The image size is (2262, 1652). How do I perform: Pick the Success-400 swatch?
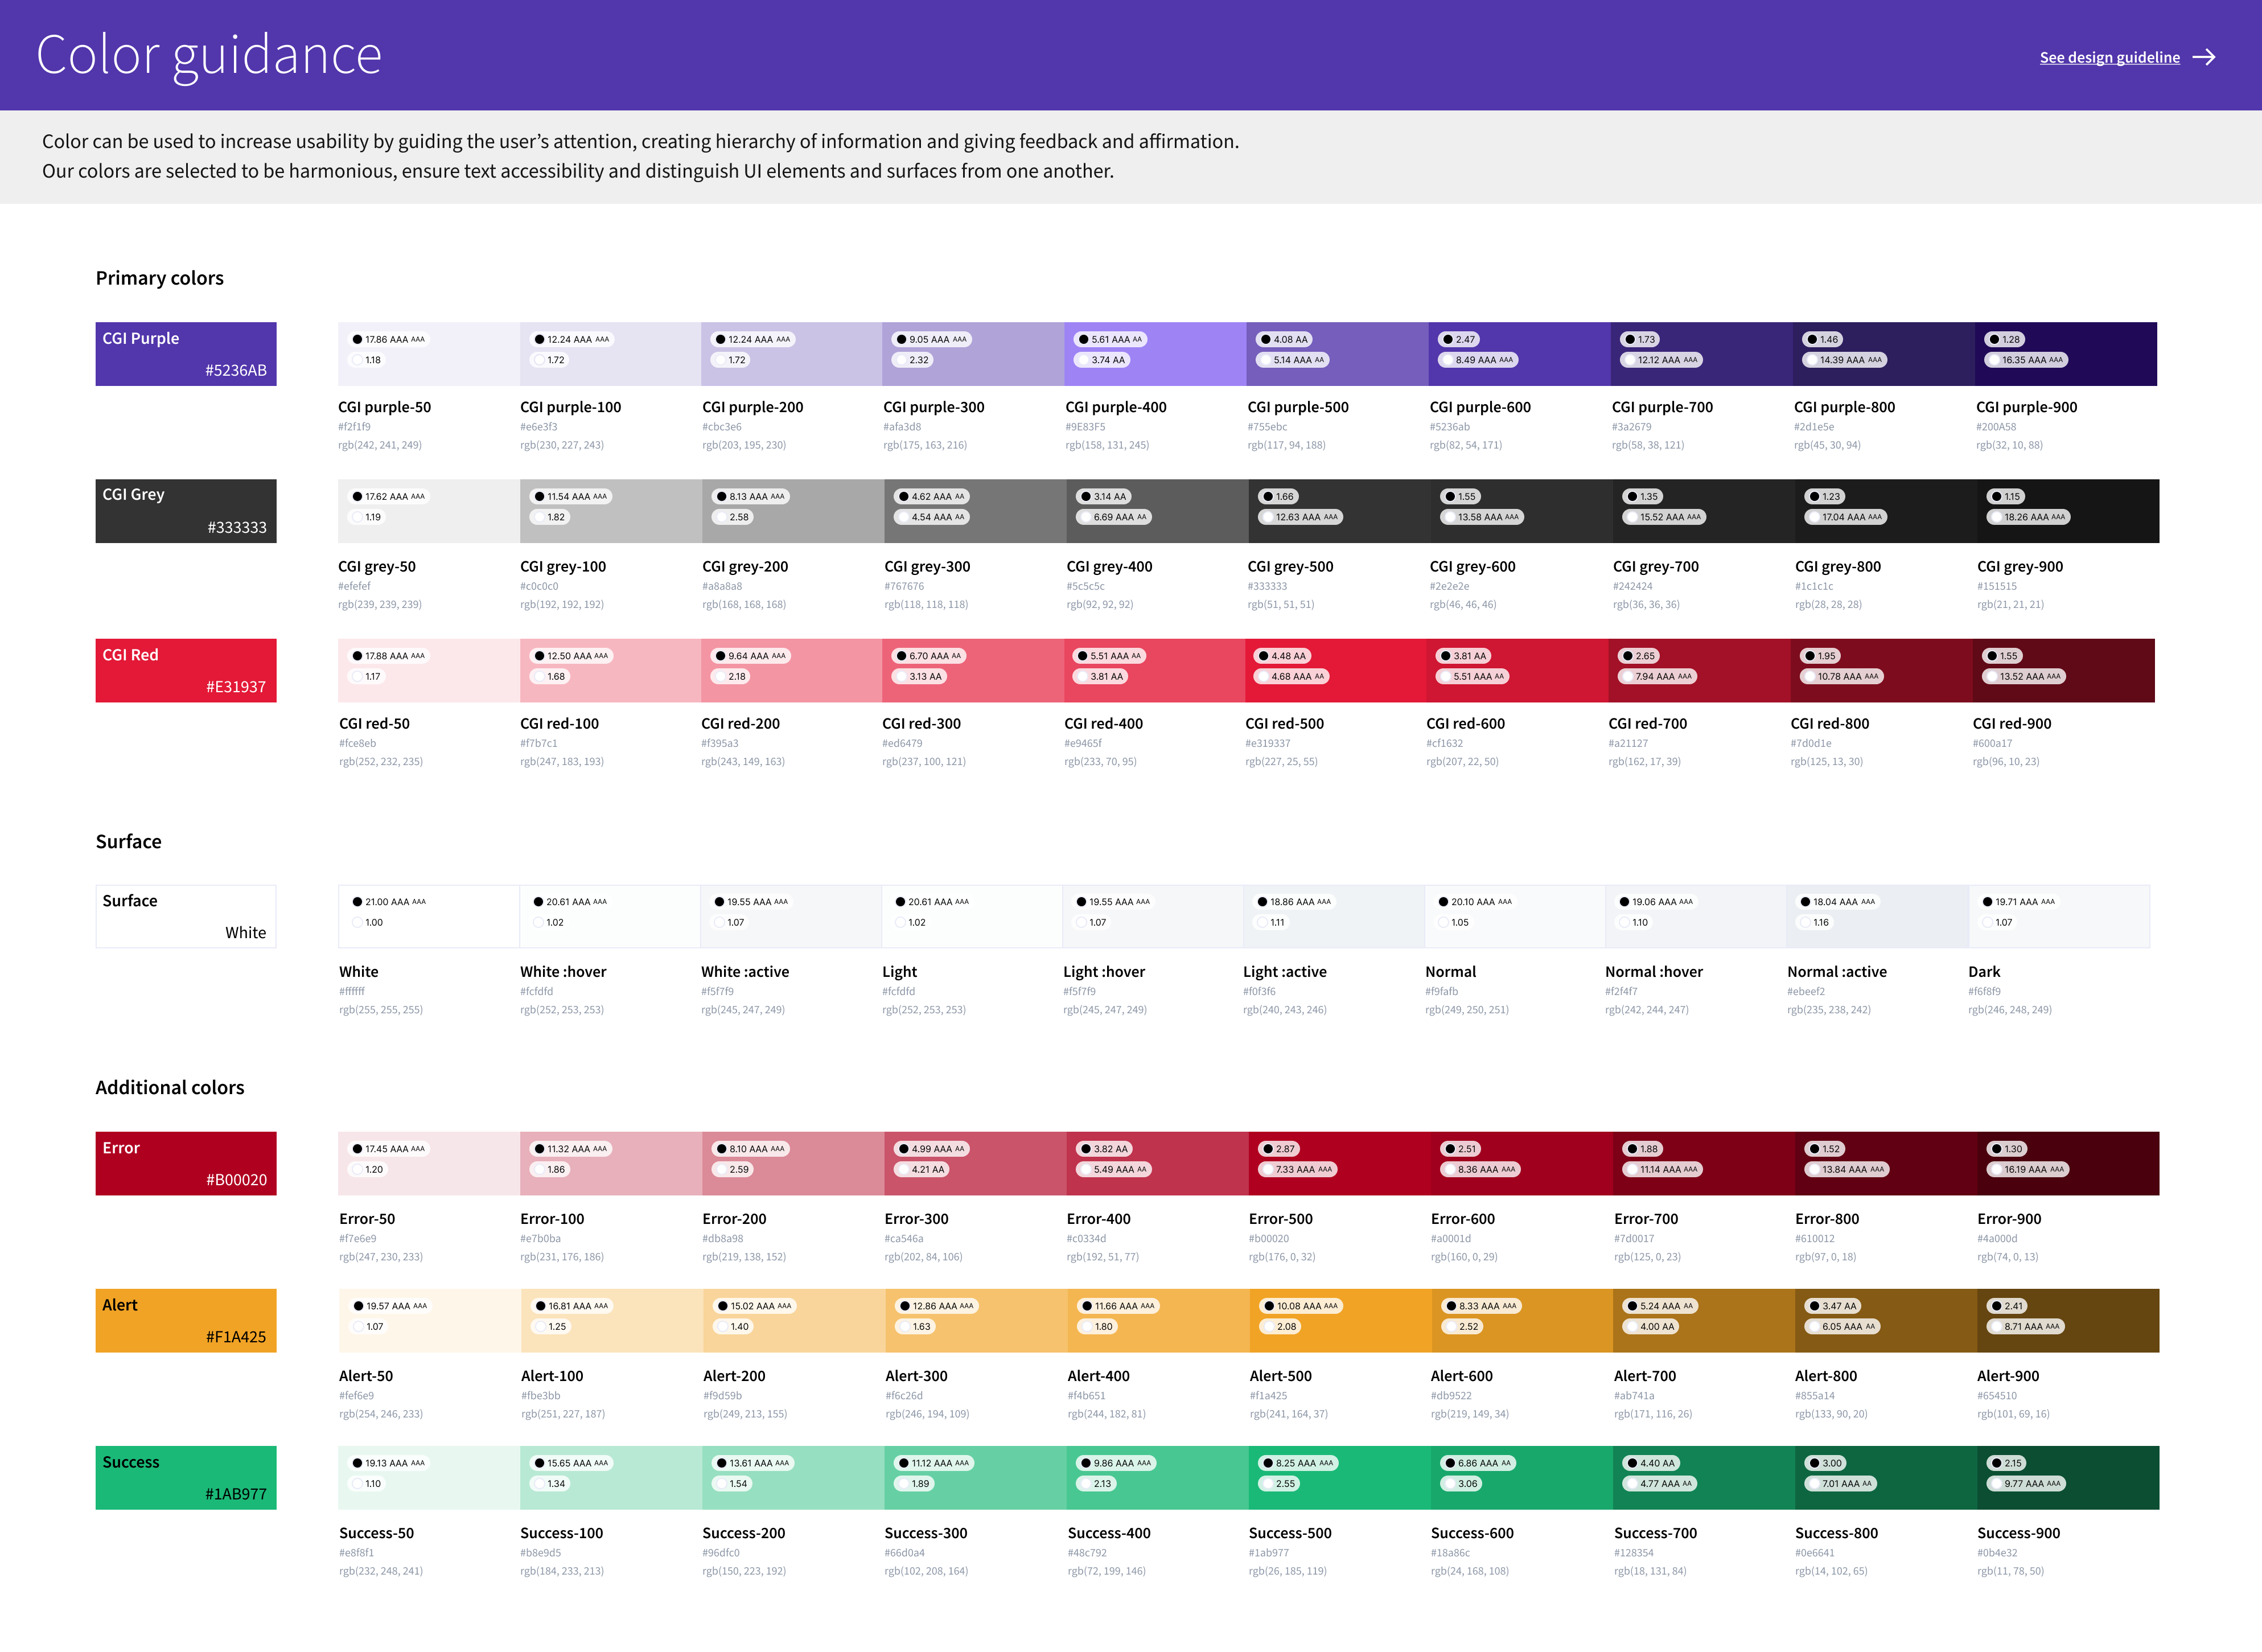(x=1158, y=1477)
